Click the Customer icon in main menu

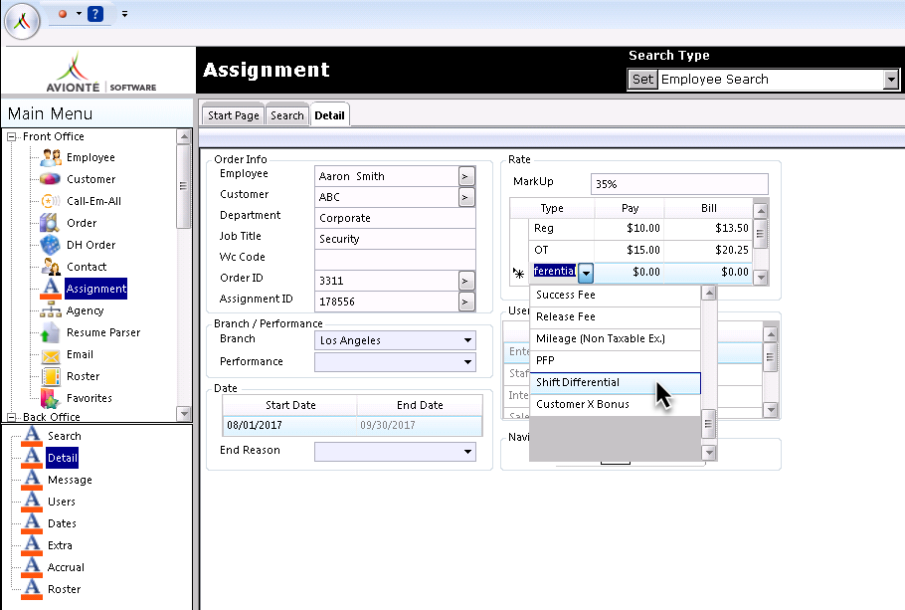[50, 179]
